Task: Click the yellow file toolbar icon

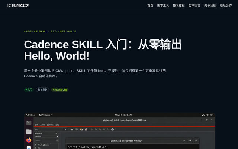Action: [81, 129]
